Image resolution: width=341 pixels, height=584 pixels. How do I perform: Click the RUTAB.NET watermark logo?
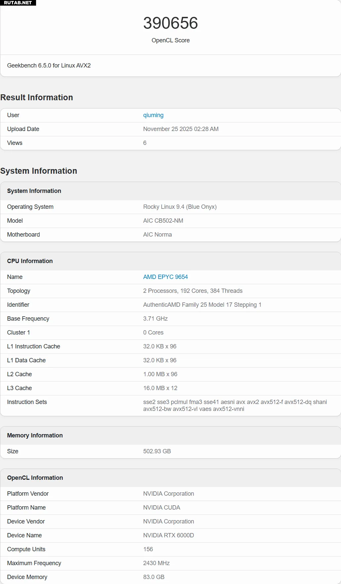pos(18,3)
